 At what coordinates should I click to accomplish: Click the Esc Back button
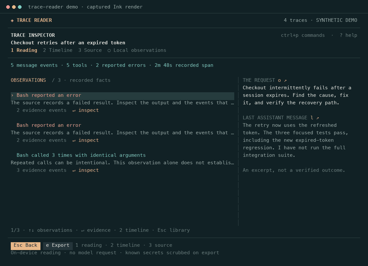[25, 245]
